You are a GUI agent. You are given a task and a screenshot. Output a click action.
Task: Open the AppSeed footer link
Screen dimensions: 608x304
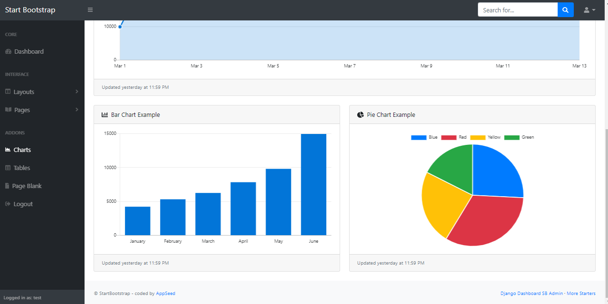click(x=165, y=294)
